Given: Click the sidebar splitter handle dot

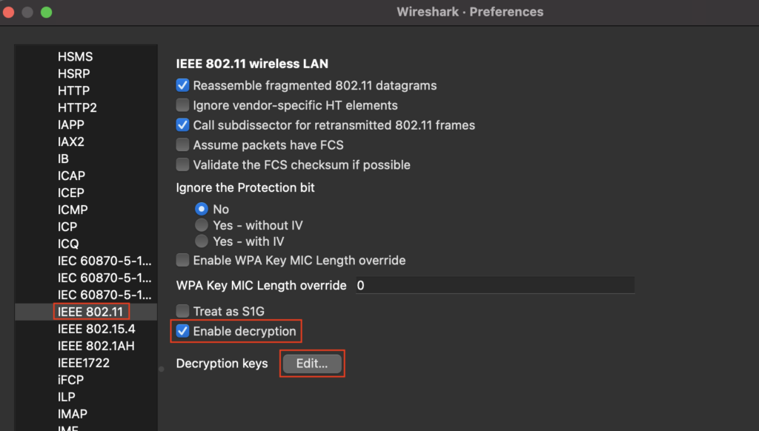Looking at the screenshot, I should click(162, 369).
